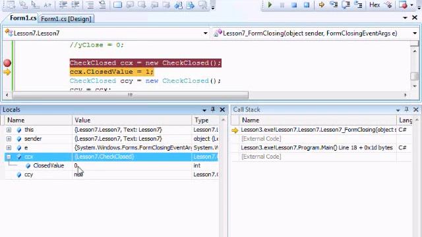The width and height of the screenshot is (422, 237).
Task: Click the Step Into icon
Action: 334,5
